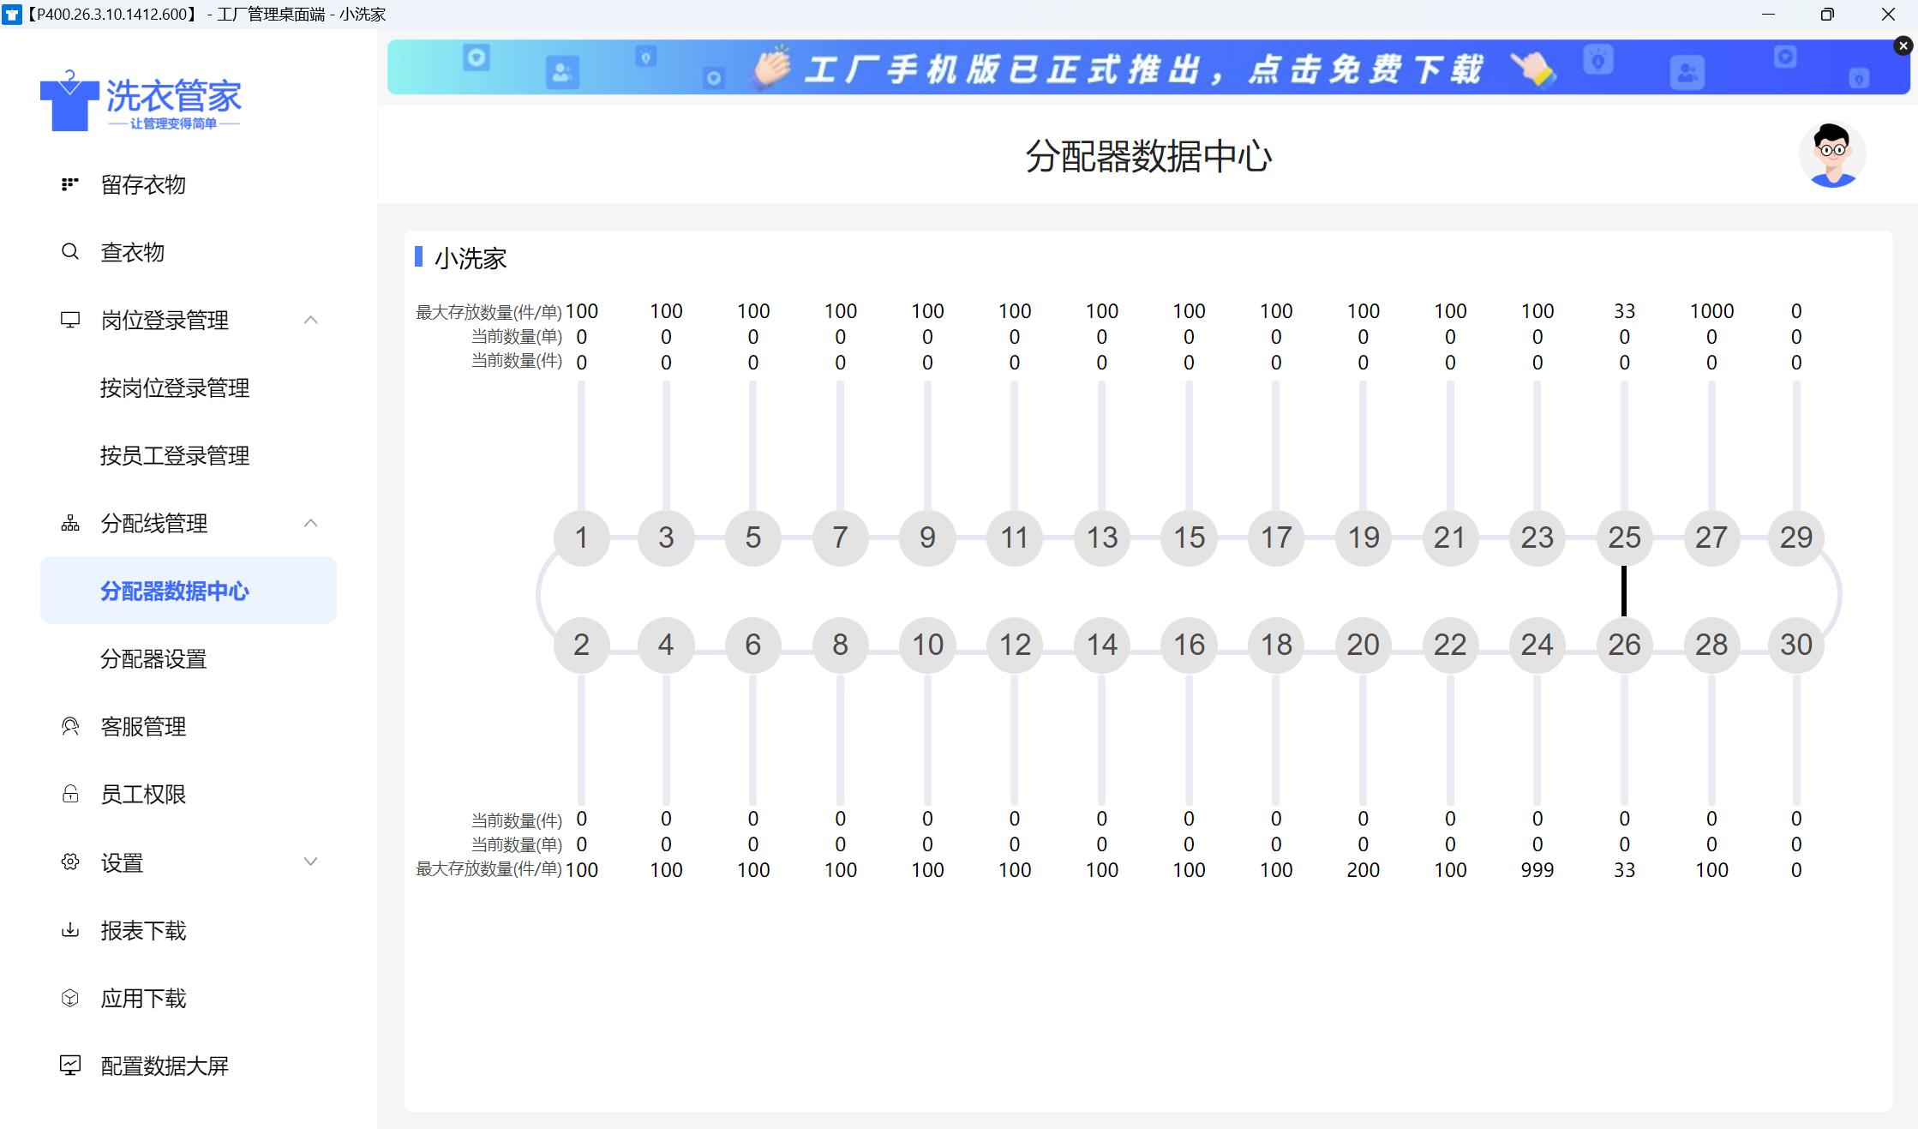This screenshot has height=1129, width=1918.
Task: Dismiss the banner with its close button
Action: click(x=1903, y=46)
